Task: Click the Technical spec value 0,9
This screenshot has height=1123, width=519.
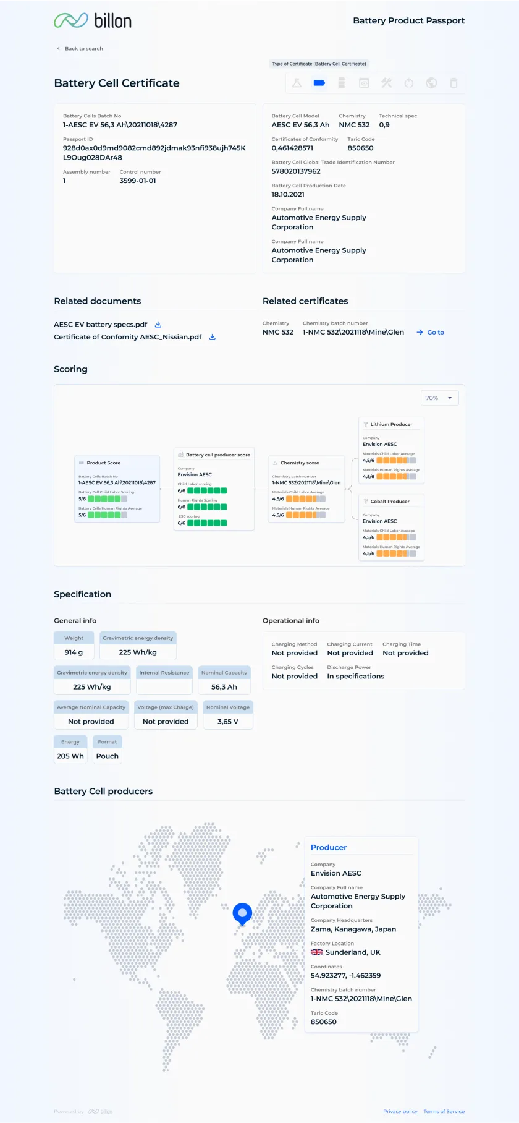Action: (384, 125)
